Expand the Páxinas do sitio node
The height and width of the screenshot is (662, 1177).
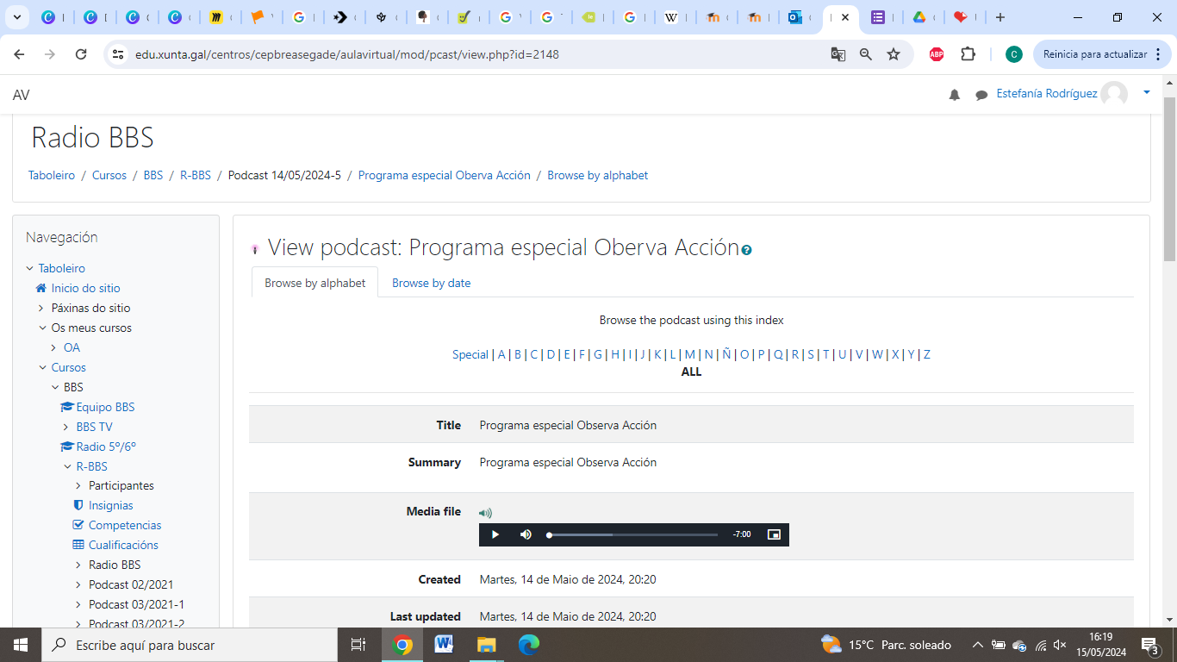40,308
